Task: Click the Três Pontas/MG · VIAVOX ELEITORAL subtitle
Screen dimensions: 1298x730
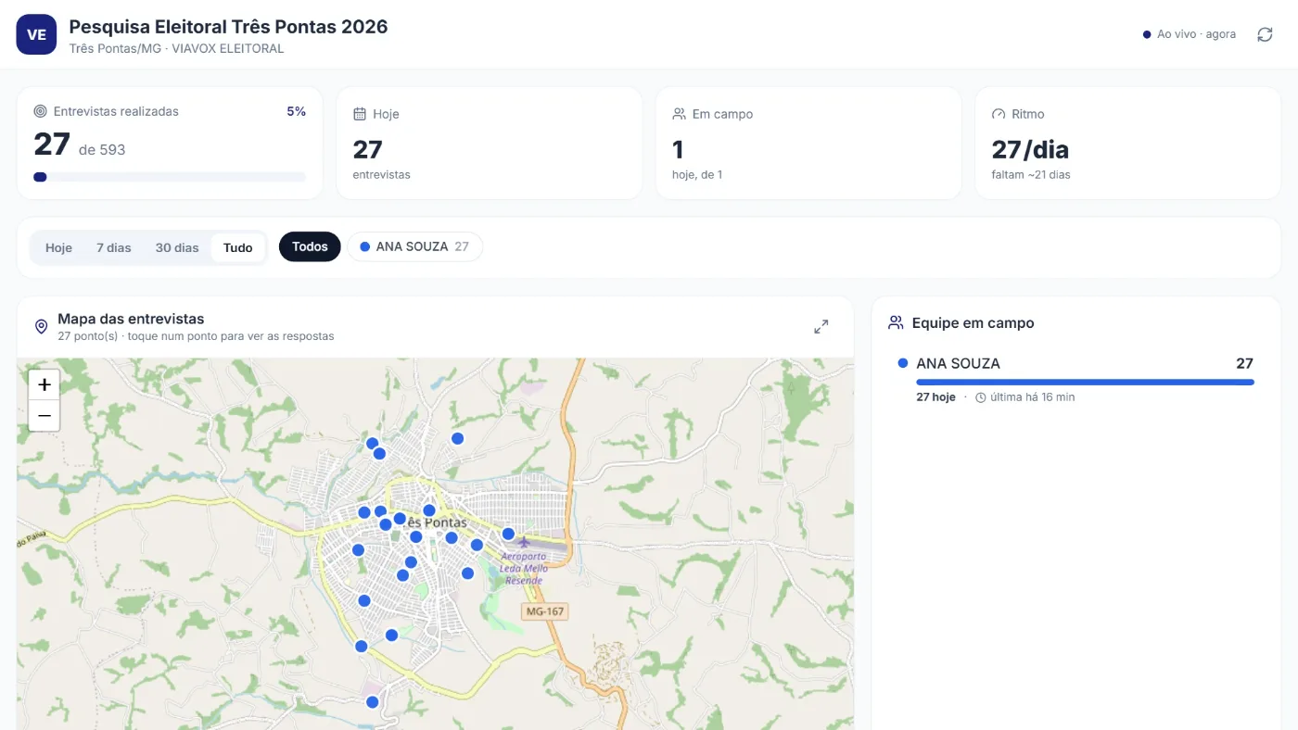Action: coord(176,48)
